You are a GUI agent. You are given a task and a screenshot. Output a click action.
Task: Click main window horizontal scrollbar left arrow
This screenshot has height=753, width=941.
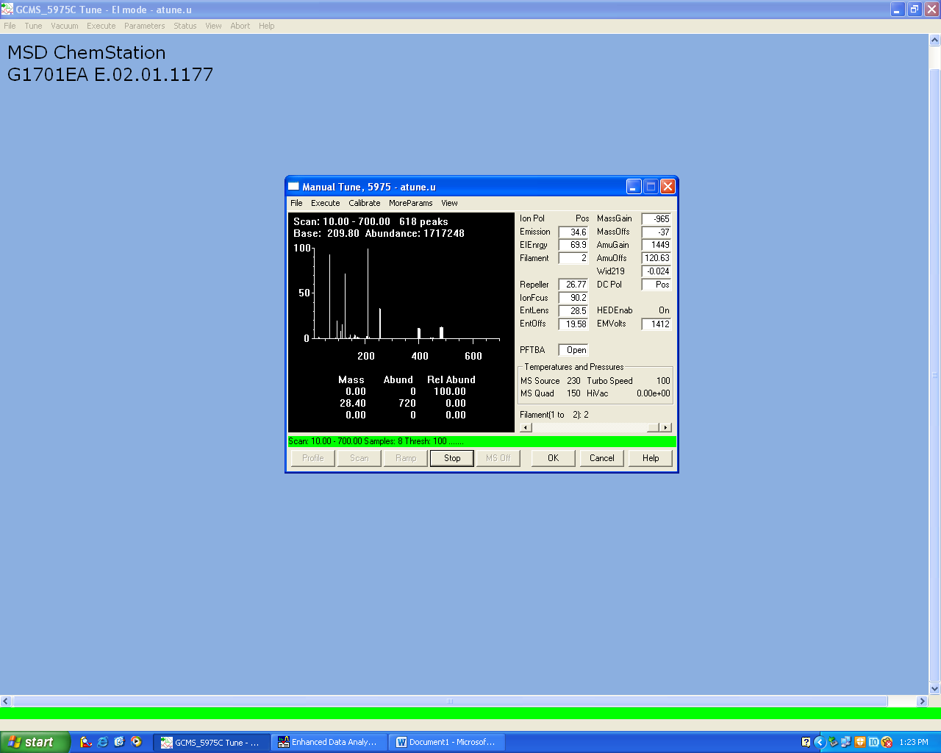click(6, 702)
